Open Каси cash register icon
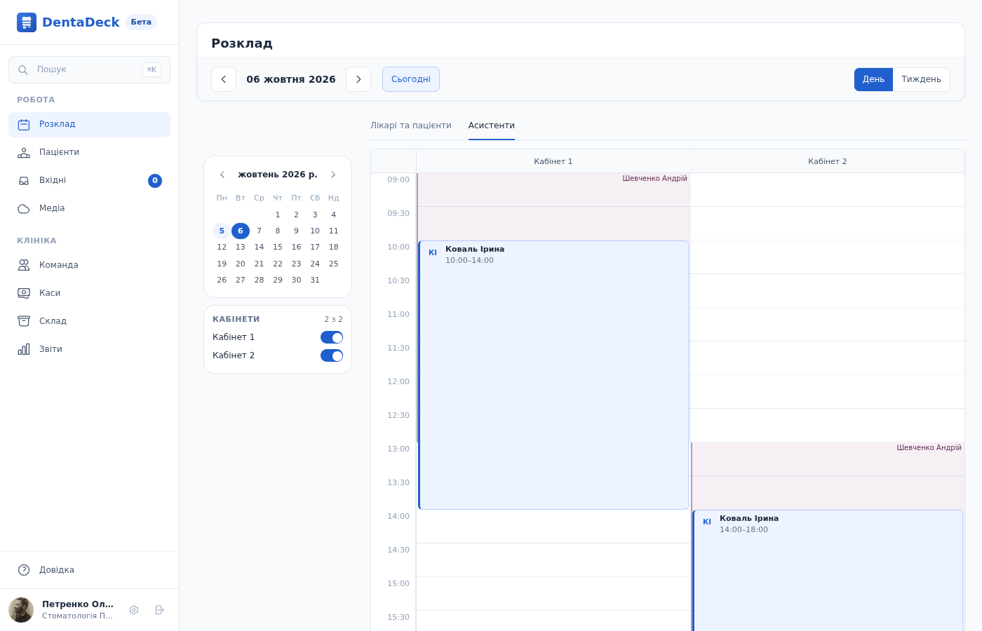 [x=24, y=293]
